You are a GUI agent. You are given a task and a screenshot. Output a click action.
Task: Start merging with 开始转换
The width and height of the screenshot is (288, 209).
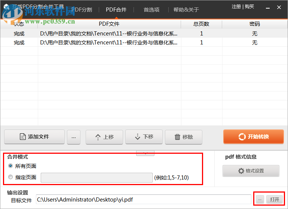pyautogui.click(x=254, y=137)
